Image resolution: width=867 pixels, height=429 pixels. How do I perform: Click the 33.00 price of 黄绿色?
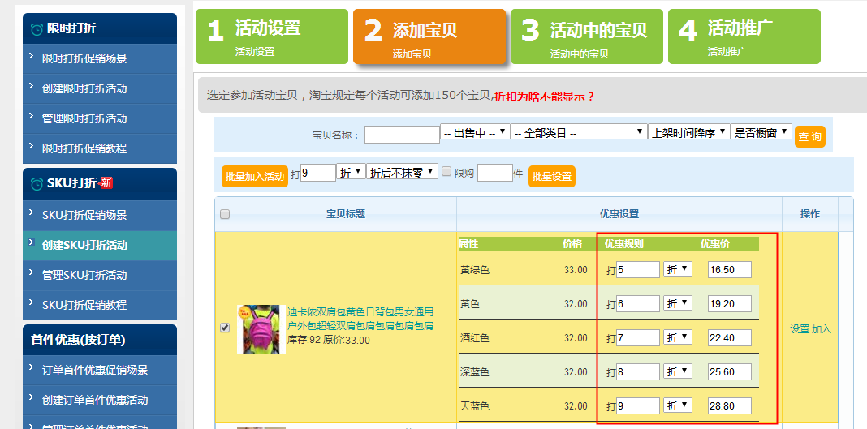tap(576, 270)
